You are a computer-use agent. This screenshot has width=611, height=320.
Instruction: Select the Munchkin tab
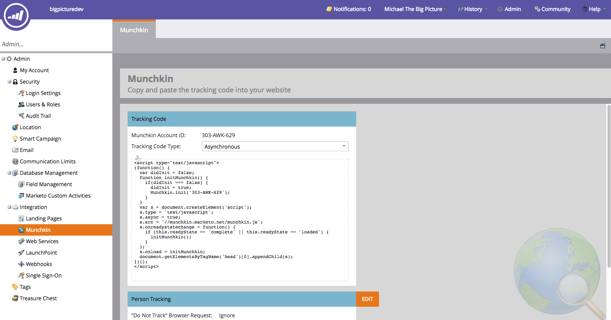[x=134, y=30]
